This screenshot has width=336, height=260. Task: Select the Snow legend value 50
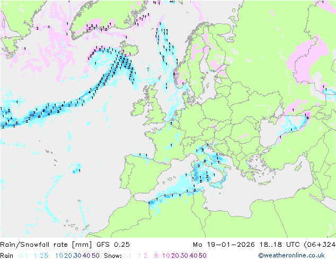202,256
